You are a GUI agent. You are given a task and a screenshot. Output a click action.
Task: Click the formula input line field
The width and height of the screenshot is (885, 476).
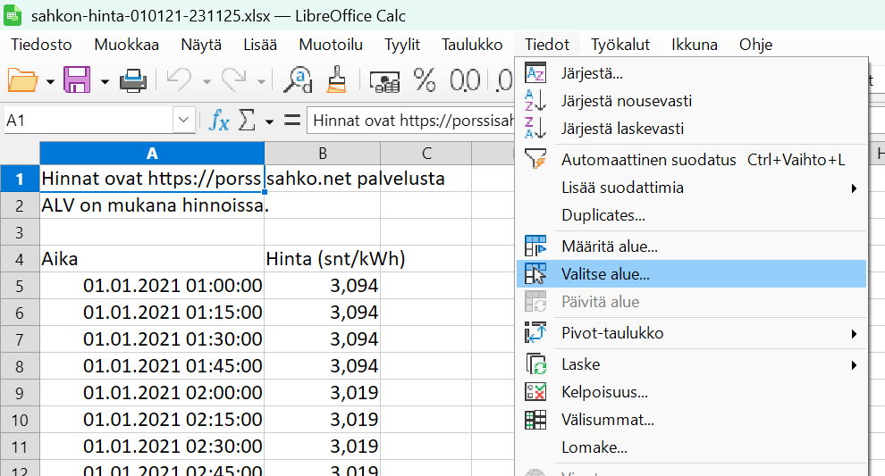click(x=411, y=121)
